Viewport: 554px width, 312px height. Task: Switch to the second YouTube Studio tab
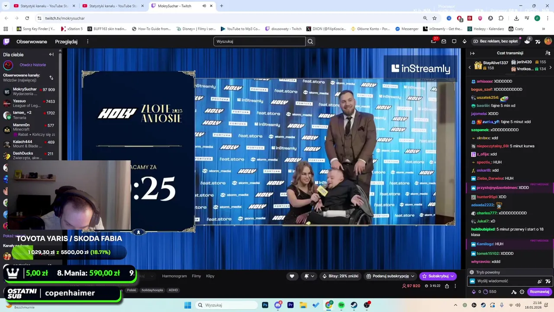[x=113, y=6]
